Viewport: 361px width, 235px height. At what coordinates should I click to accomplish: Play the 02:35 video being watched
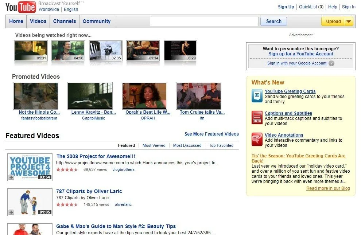tap(106, 51)
